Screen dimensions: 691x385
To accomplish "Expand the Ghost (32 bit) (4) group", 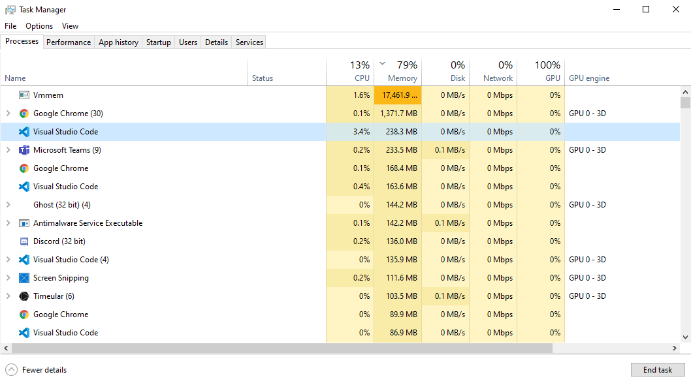I will click(8, 204).
